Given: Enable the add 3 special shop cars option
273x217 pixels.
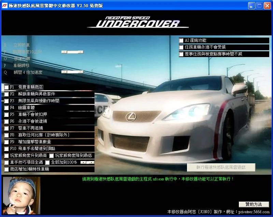Looking at the screenshot, I should [x=6, y=169].
